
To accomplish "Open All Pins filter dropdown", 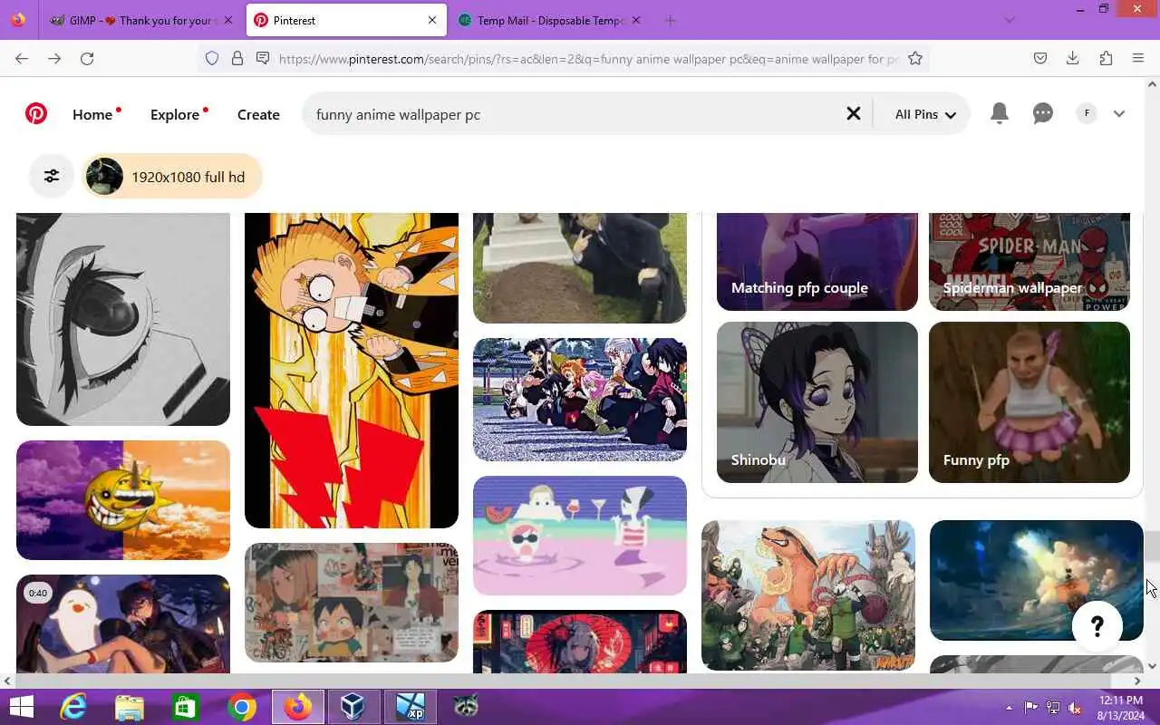I will (925, 114).
